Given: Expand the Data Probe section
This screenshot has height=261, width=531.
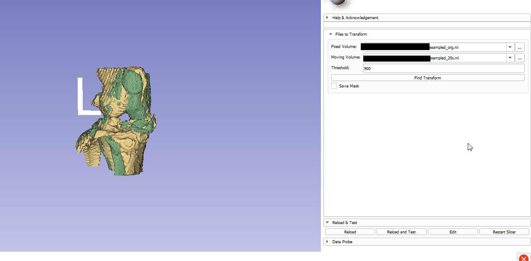Looking at the screenshot, I should click(x=327, y=242).
